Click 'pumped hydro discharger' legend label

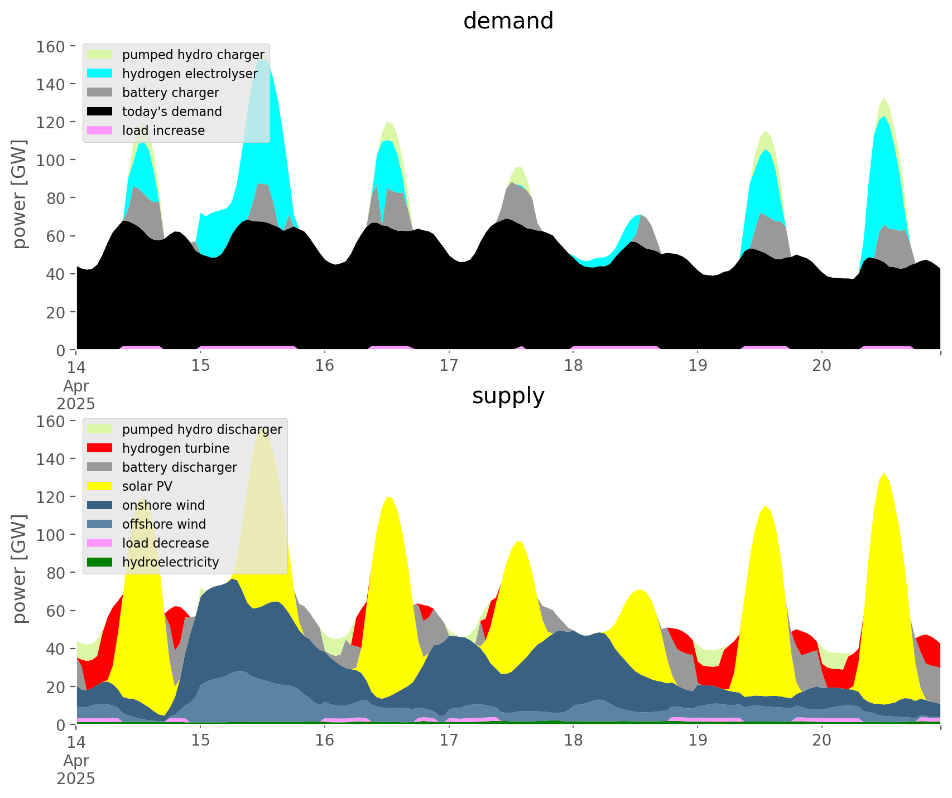(202, 430)
